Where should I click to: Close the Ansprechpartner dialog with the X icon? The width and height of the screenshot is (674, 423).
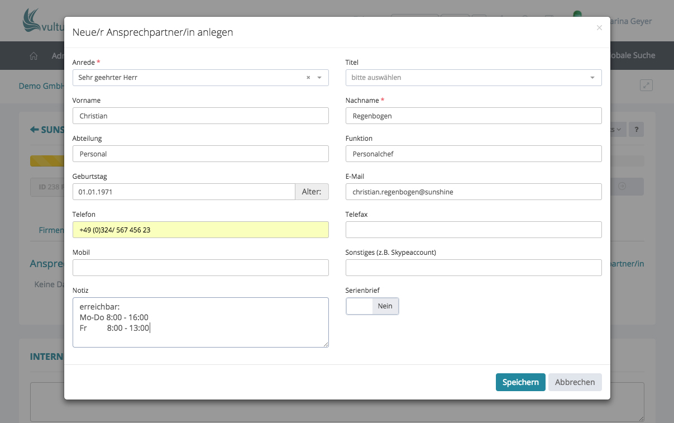pyautogui.click(x=599, y=28)
